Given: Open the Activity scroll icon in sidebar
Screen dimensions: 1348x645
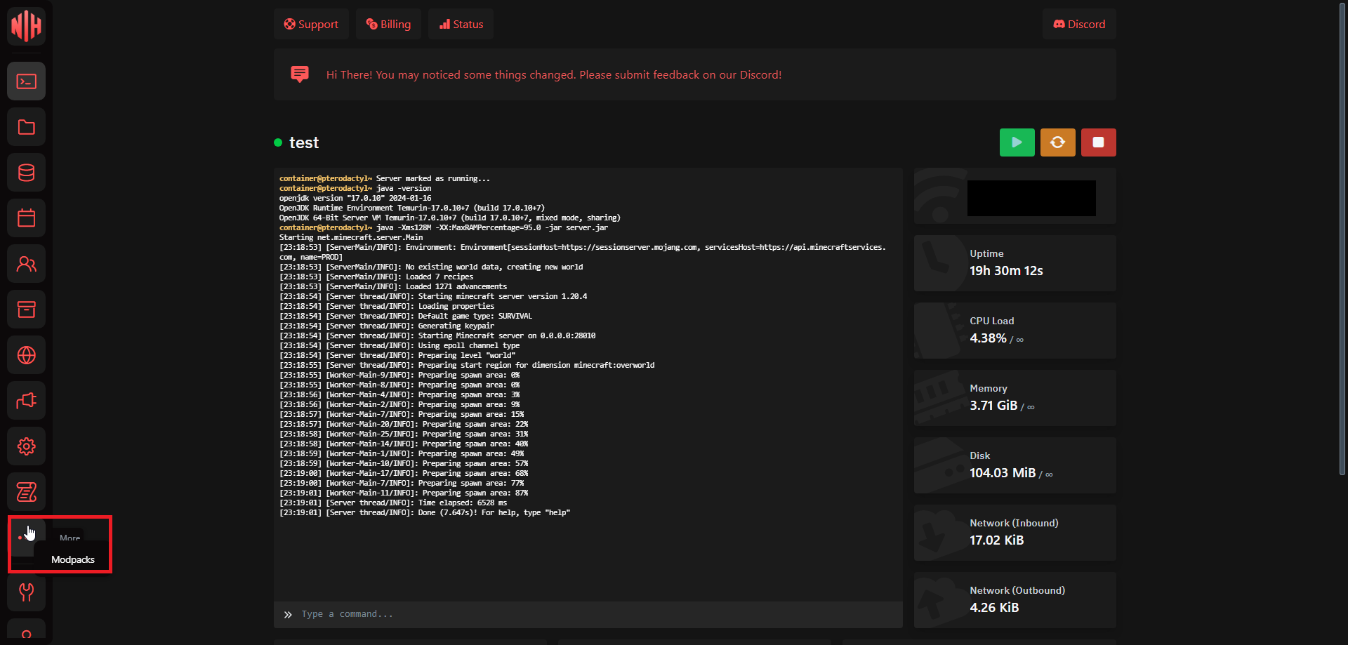Looking at the screenshot, I should [x=27, y=492].
